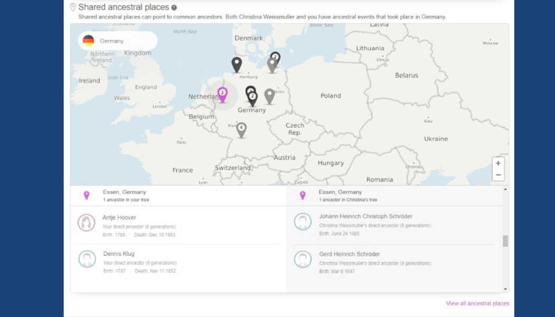This screenshot has width=555, height=317.
Task: Select the name Gerd Heinrich Schröder
Action: pos(349,254)
